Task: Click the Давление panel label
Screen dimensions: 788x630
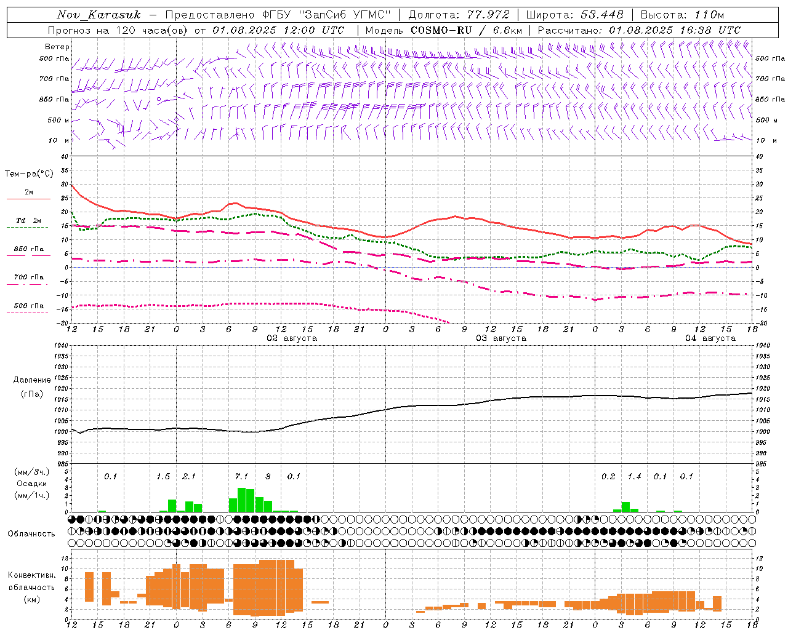Action: point(32,380)
